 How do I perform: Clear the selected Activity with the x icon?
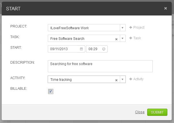(x=116, y=80)
